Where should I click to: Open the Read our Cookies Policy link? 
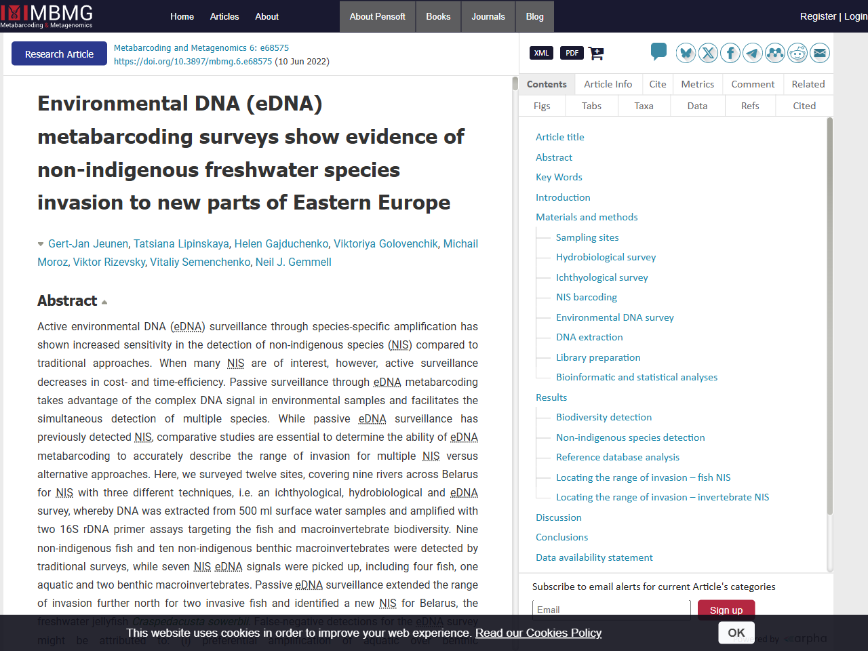pos(538,633)
